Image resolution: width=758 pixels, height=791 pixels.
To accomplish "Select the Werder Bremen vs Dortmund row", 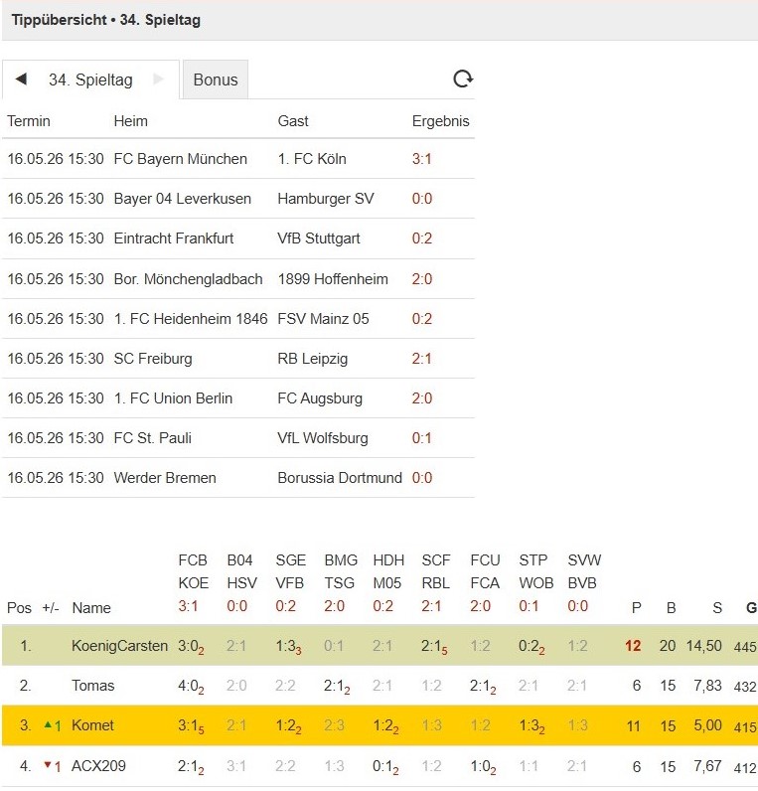I will [238, 478].
